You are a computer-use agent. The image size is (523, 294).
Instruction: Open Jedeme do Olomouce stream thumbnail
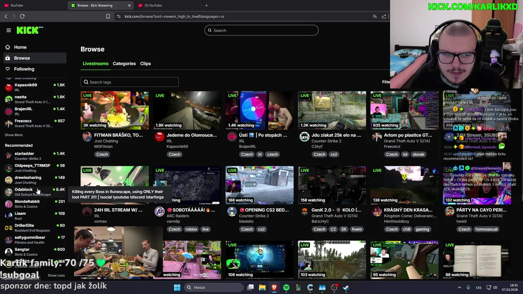pyautogui.click(x=187, y=110)
